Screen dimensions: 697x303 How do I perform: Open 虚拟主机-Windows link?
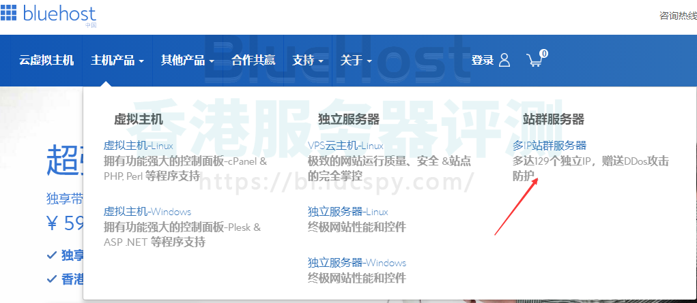click(x=147, y=212)
